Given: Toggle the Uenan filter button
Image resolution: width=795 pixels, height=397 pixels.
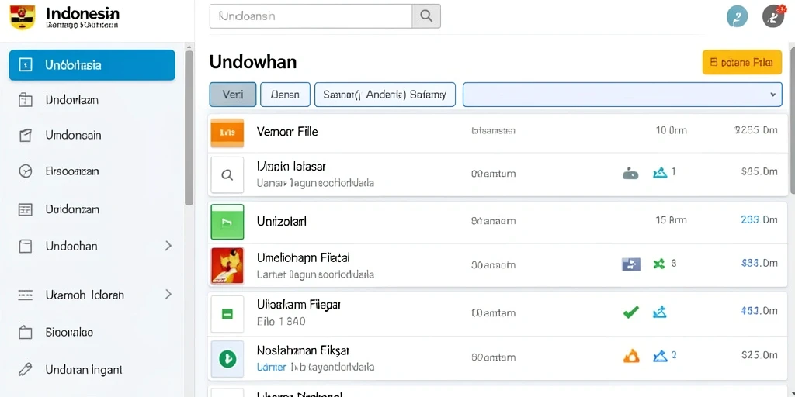Looking at the screenshot, I should (x=285, y=95).
